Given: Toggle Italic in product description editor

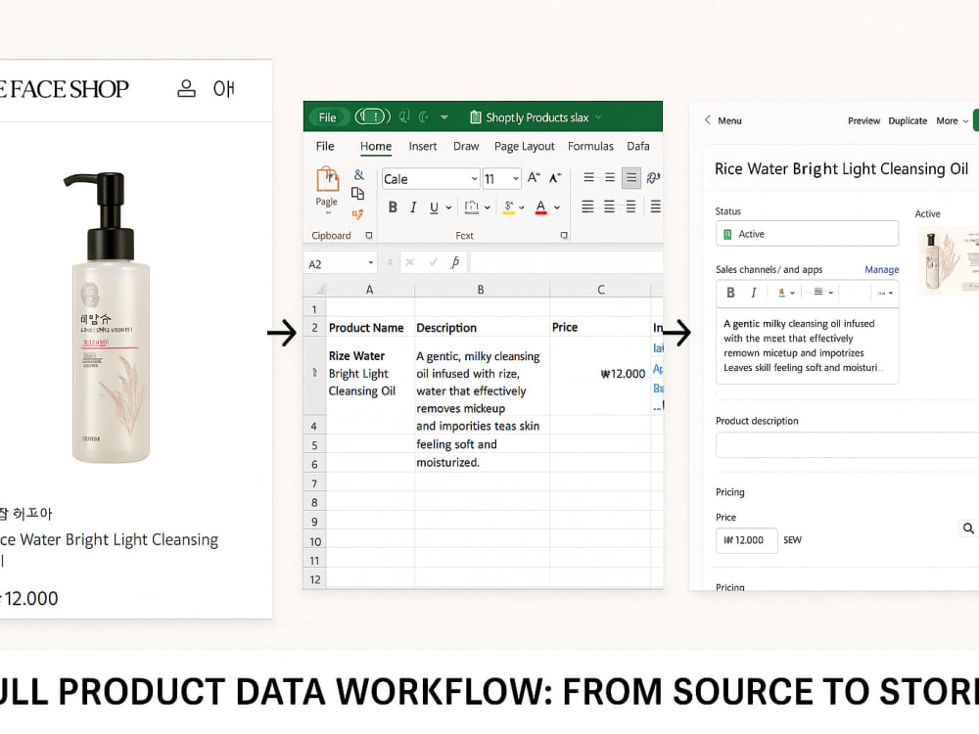Looking at the screenshot, I should coord(754,293).
